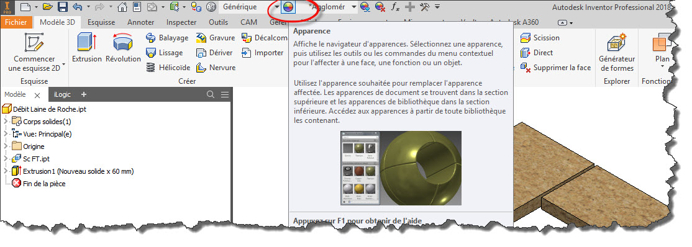
Task: Expand the Sc FT.ipt node
Action: tap(6, 158)
